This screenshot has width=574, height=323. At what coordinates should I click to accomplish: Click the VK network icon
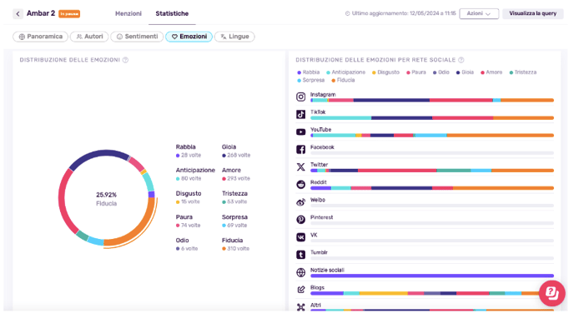coord(300,237)
